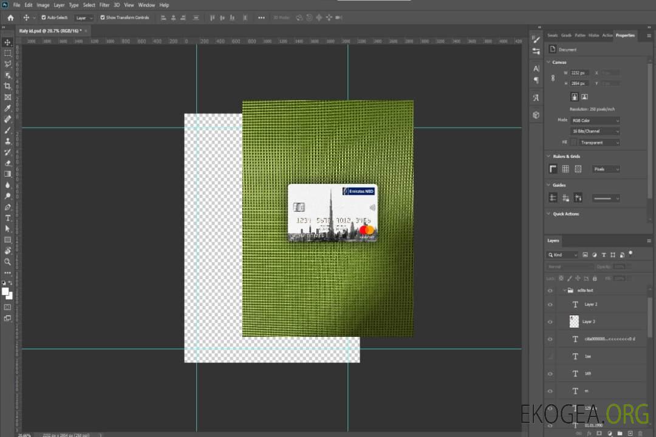Image resolution: width=656 pixels, height=437 pixels.
Task: Click the Home icon in options bar
Action: (x=10, y=18)
